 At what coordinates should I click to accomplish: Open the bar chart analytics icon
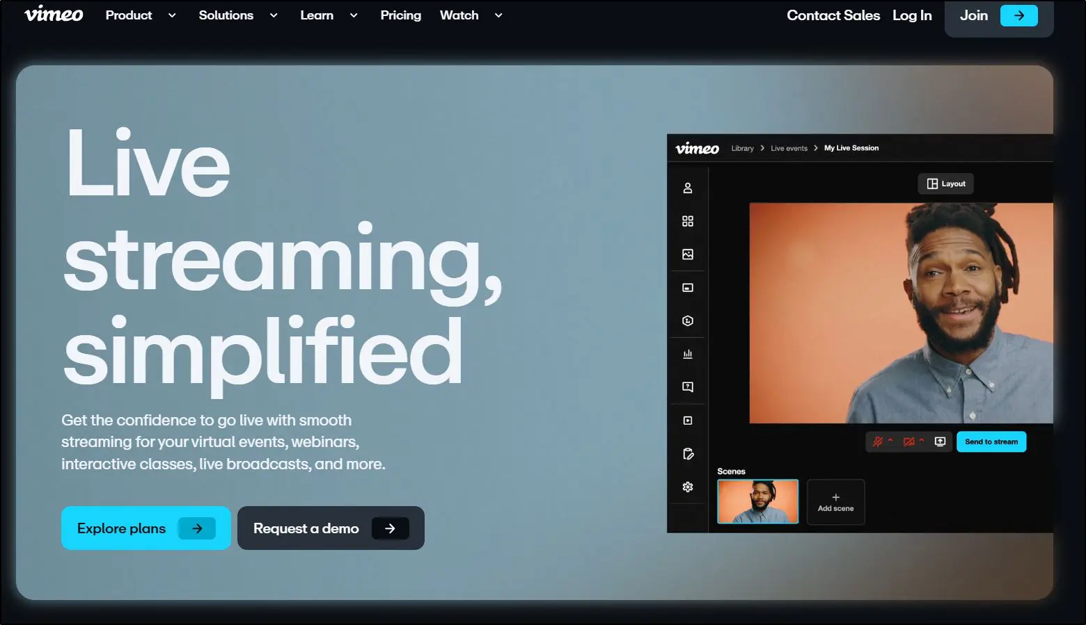click(688, 354)
